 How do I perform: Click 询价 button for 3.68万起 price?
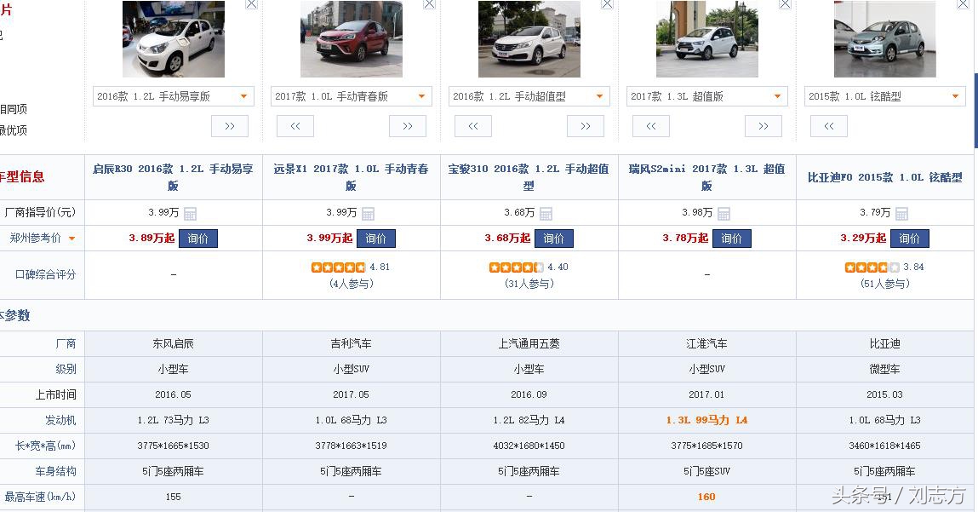click(x=553, y=239)
